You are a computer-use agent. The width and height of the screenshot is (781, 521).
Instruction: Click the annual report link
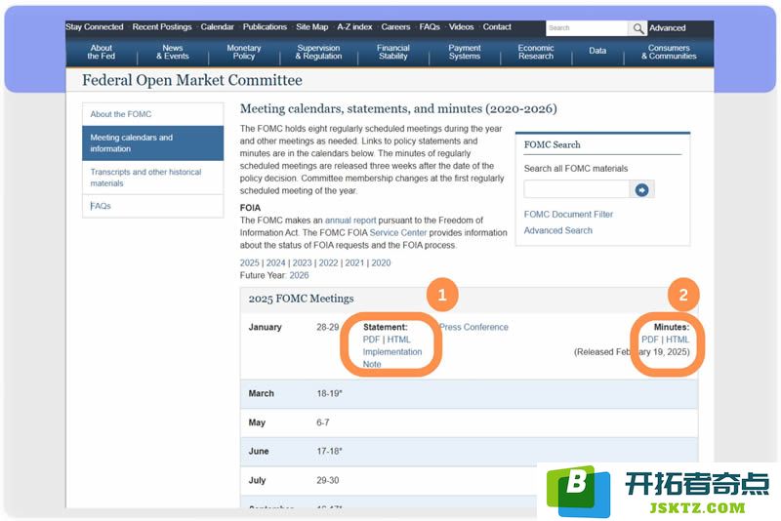[x=350, y=220]
